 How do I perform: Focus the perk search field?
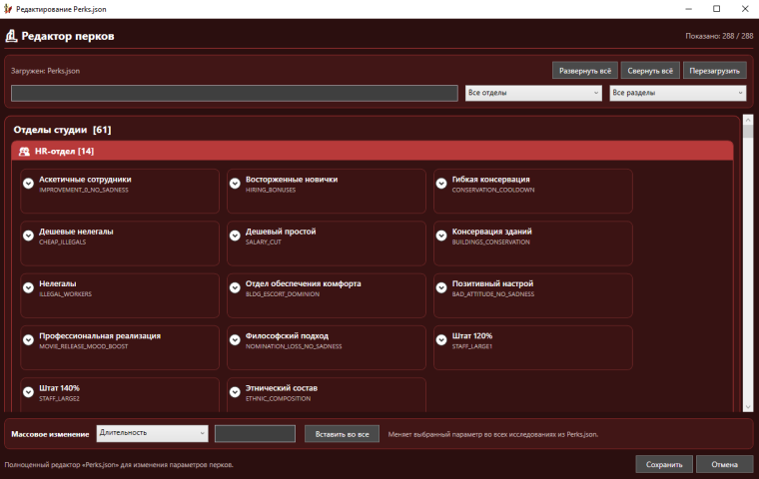click(x=235, y=93)
